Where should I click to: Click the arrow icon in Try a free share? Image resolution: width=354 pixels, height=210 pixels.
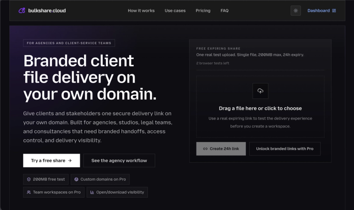tap(70, 161)
